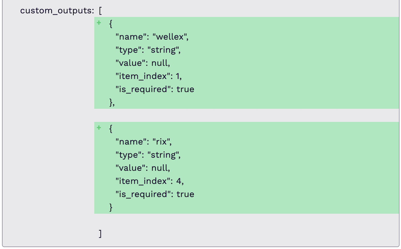Click the "string" type value in the wellex block
This screenshot has width=401, height=249.
point(163,50)
